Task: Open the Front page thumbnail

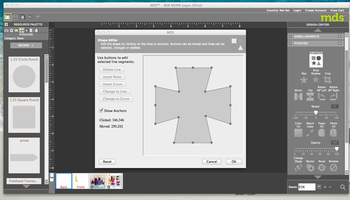Action: pyautogui.click(x=81, y=181)
